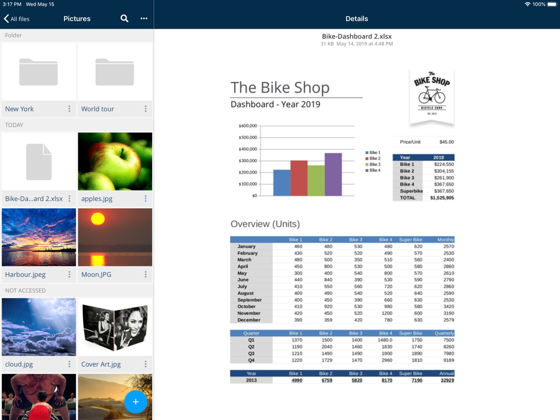
Task: Click the Moon.JPG file name
Action: click(96, 274)
